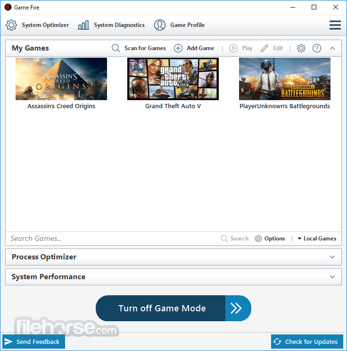Screen dimensions: 347x351
Task: Click the Add Game label
Action: coord(200,48)
